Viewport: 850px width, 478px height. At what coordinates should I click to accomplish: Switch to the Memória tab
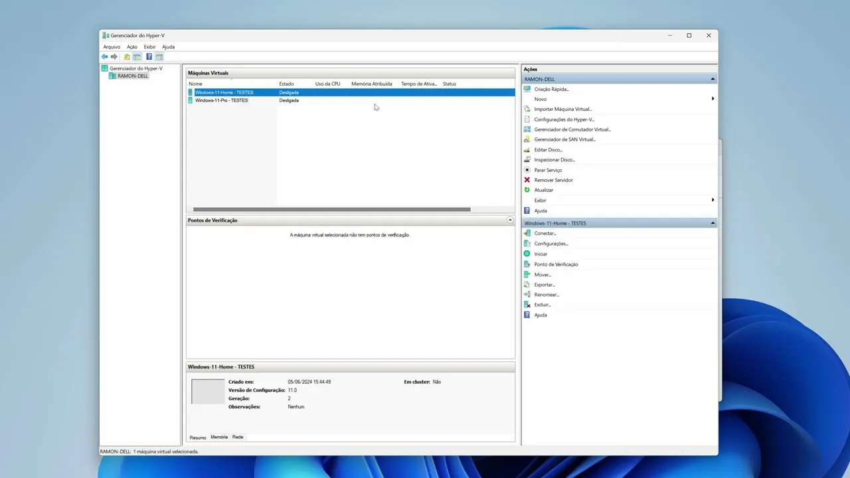[x=219, y=437]
